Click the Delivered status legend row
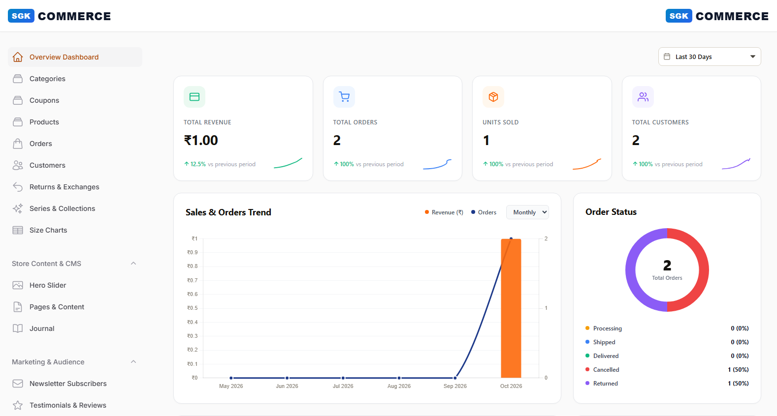The image size is (777, 416). [667, 356]
